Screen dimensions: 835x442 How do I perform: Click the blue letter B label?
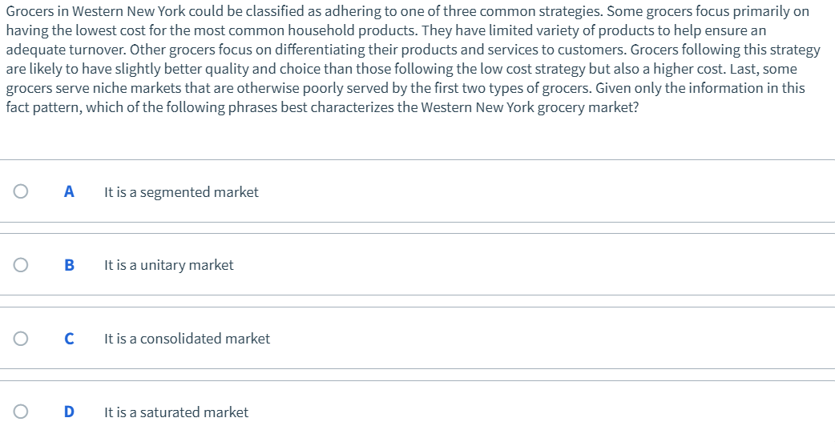pyautogui.click(x=69, y=265)
